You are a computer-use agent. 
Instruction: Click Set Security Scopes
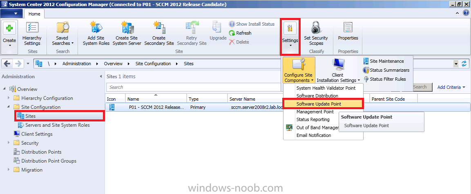click(x=316, y=33)
